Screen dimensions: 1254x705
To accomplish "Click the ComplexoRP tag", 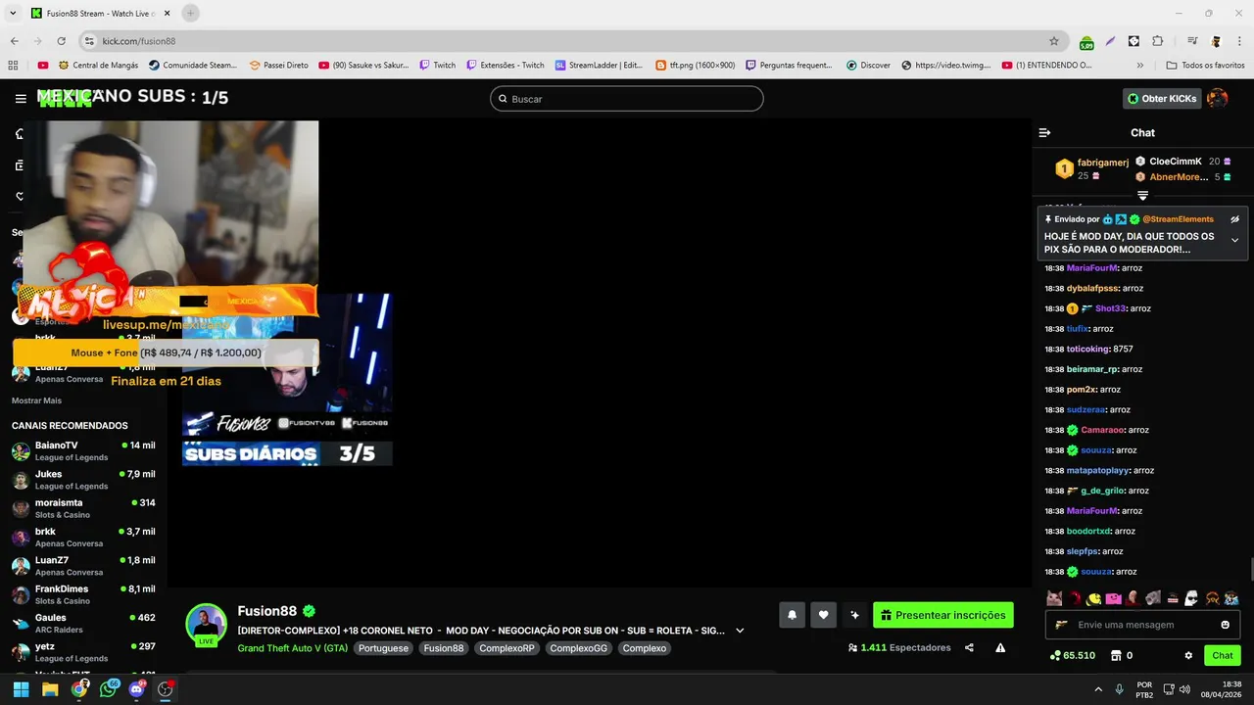I will pos(506,648).
